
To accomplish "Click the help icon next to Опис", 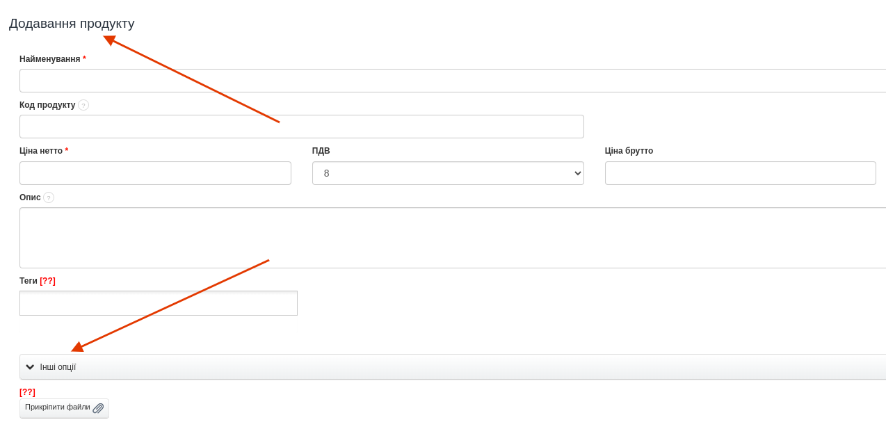I will tap(49, 197).
